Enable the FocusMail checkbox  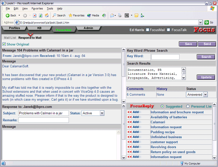click(x=147, y=30)
